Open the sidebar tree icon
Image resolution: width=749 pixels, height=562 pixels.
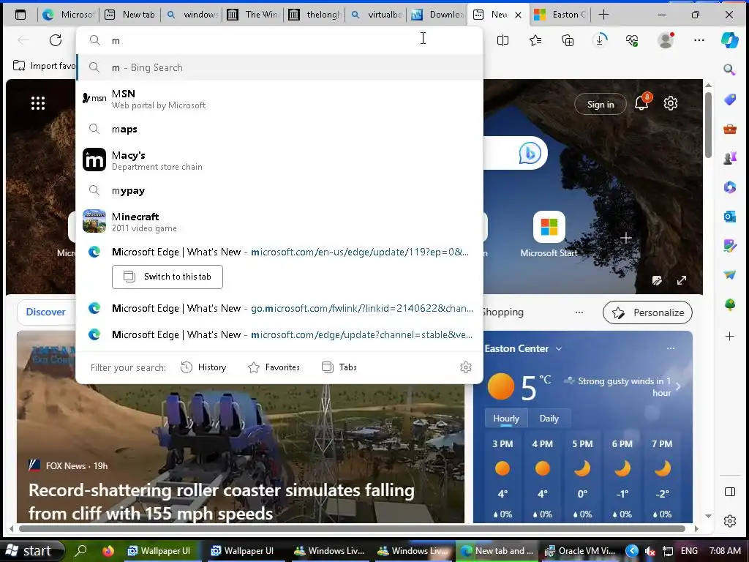click(729, 304)
